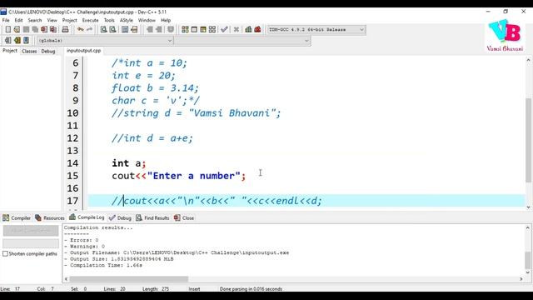Click the Close file toolbar icon
533x300 pixels.
[44, 30]
